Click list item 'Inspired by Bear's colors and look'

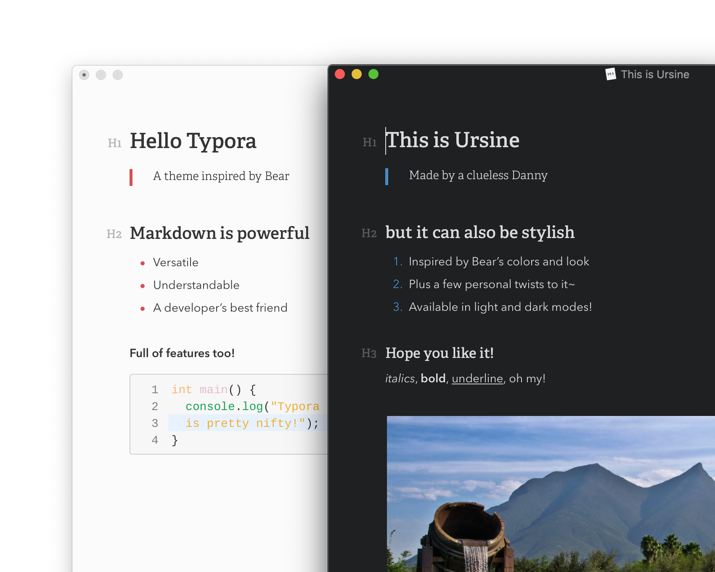click(499, 262)
